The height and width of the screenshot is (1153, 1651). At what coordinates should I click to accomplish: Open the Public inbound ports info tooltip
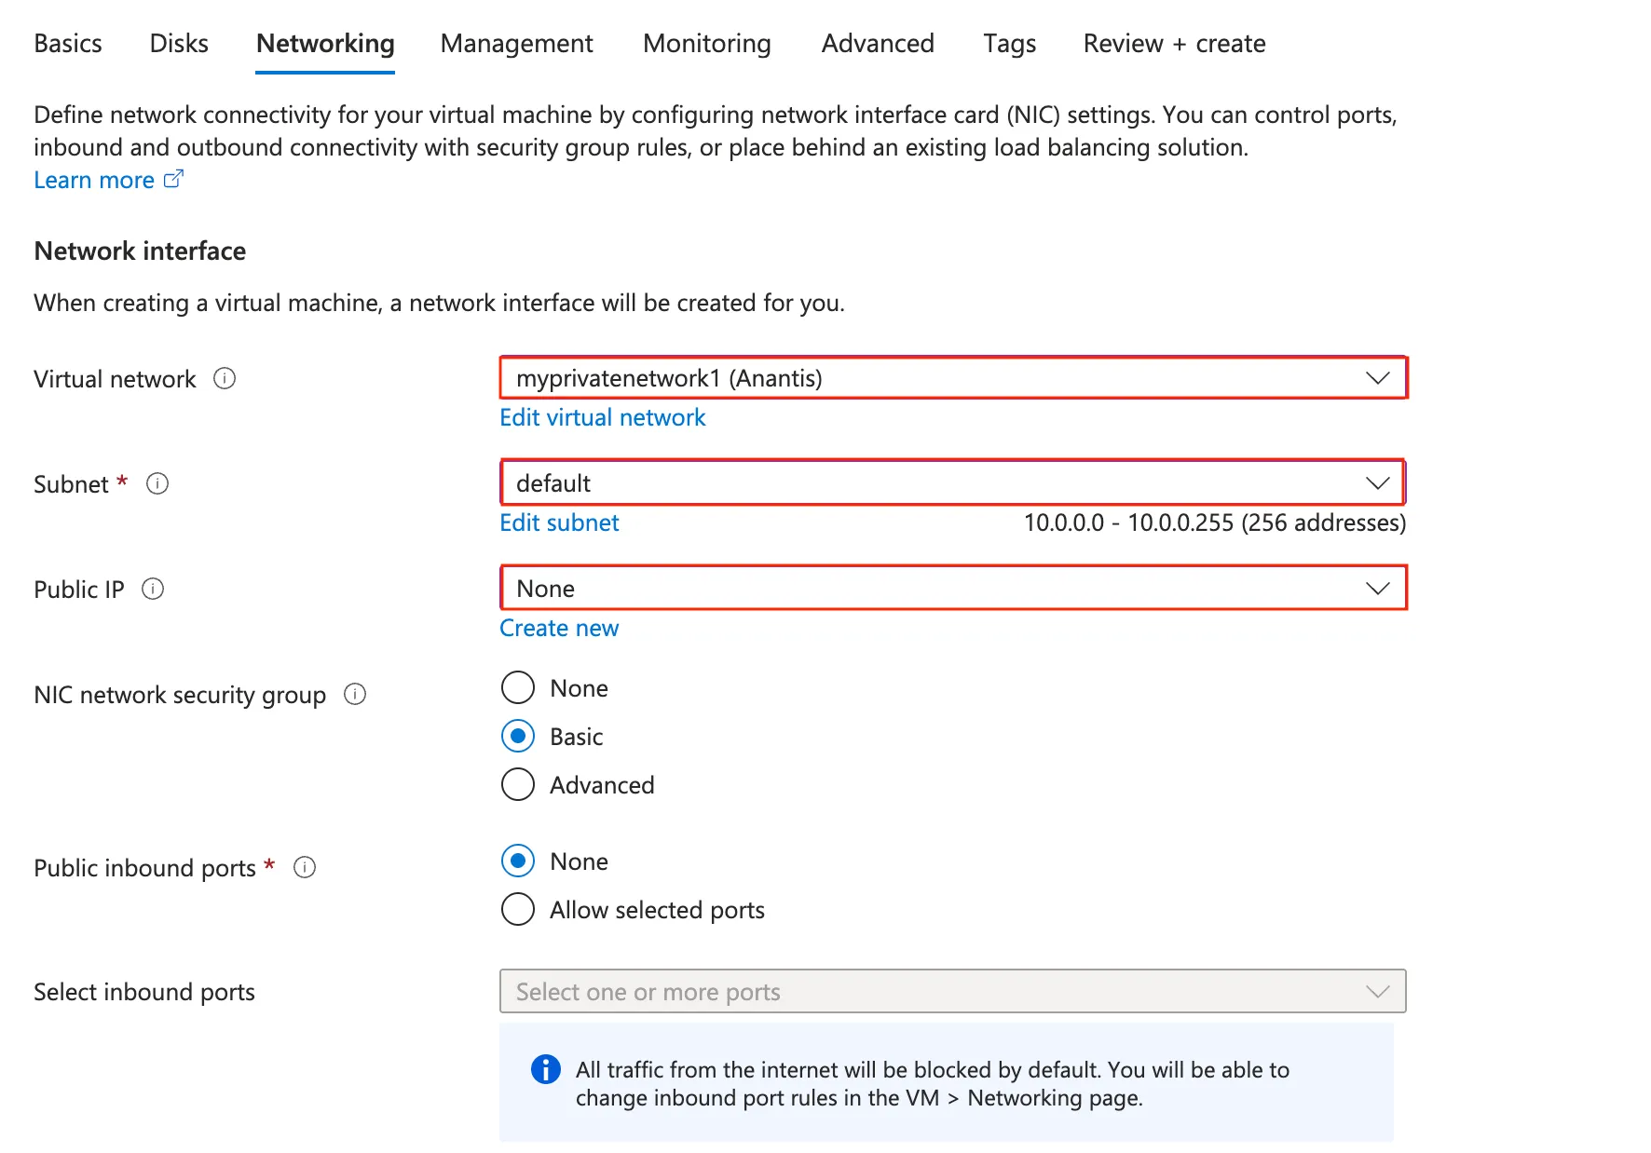pos(305,867)
